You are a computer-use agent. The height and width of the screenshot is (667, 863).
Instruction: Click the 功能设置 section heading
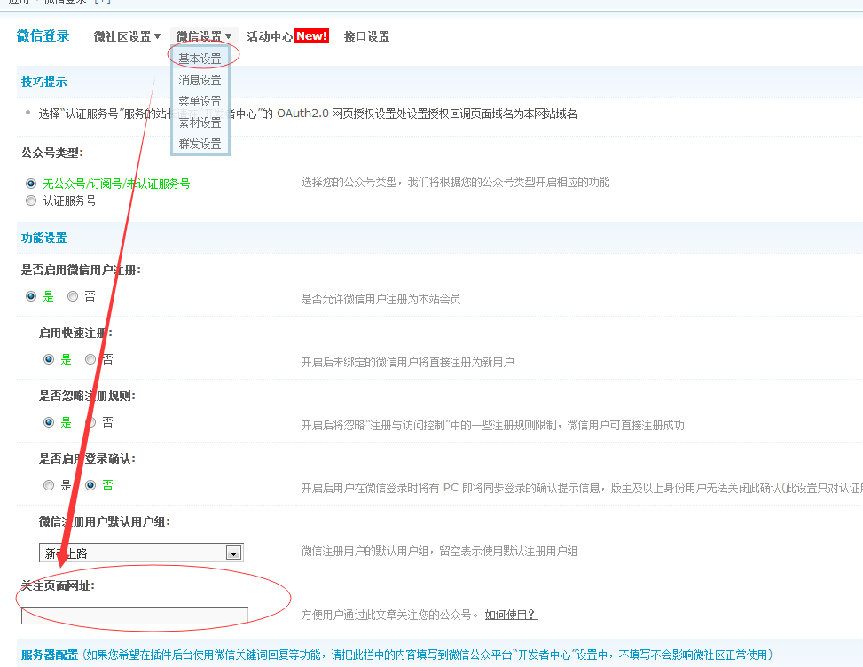44,238
